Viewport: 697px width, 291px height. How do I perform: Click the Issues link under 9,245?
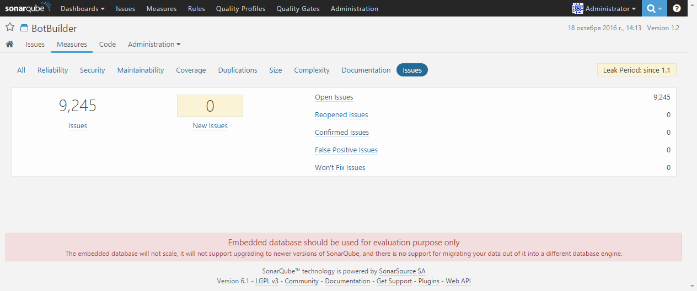78,126
